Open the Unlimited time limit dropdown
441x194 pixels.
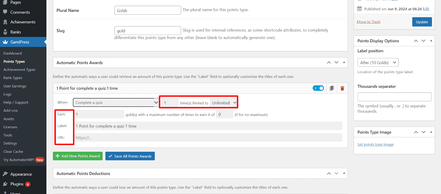(x=224, y=103)
